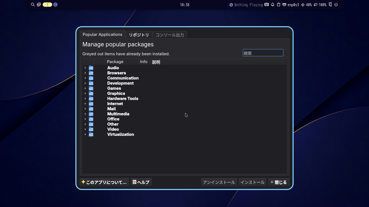Open the search icon in top bar

pos(33,5)
